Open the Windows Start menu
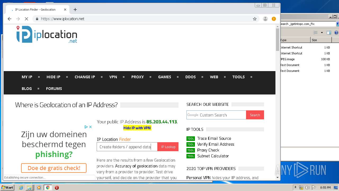The image size is (339, 191). [7, 188]
